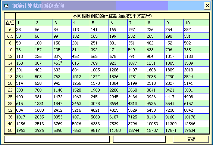Click cell 10178 in diameter 36 row
The width and height of the screenshot is (213, 145).
pyautogui.click(x=196, y=117)
